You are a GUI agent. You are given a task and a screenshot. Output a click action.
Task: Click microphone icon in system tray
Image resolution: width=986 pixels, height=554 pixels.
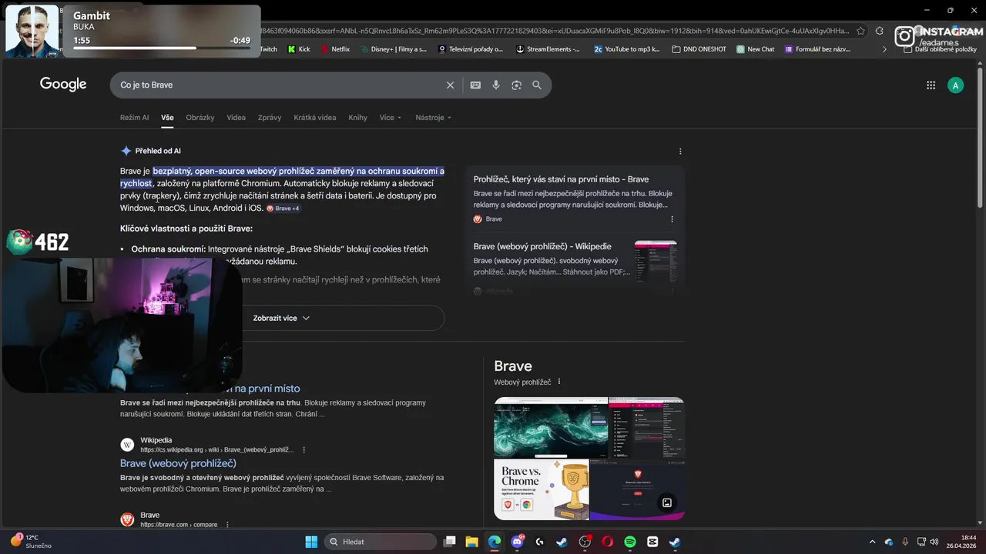[905, 542]
